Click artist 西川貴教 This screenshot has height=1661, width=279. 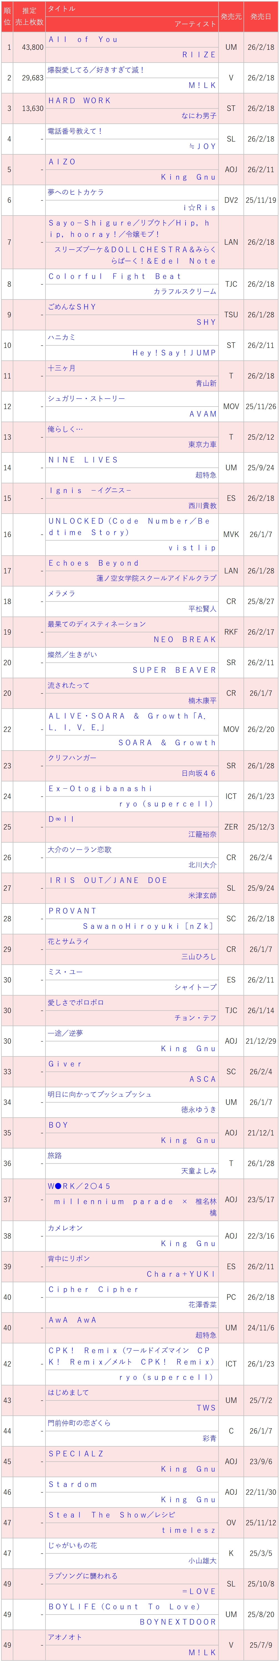tap(202, 506)
